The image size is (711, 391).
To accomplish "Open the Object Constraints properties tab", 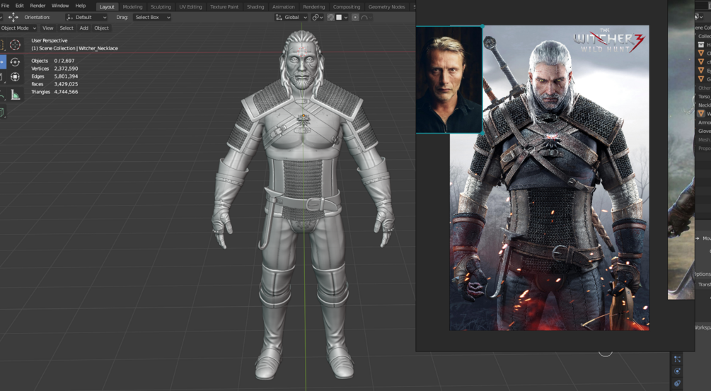I will (677, 383).
